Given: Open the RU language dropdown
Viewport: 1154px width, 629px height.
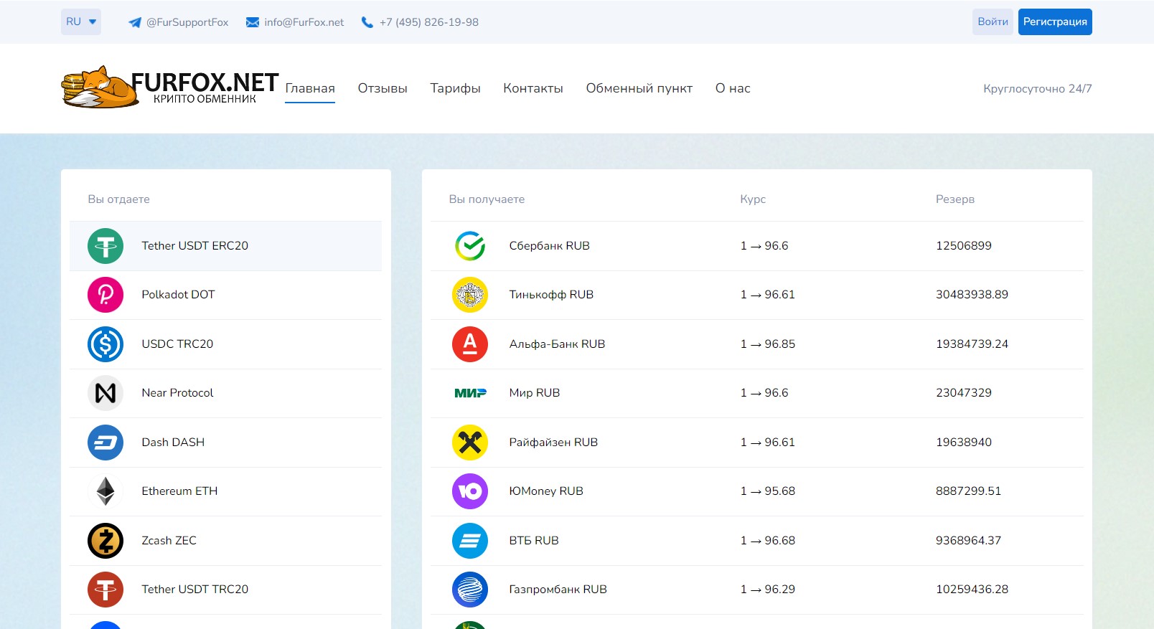Looking at the screenshot, I should pos(80,22).
